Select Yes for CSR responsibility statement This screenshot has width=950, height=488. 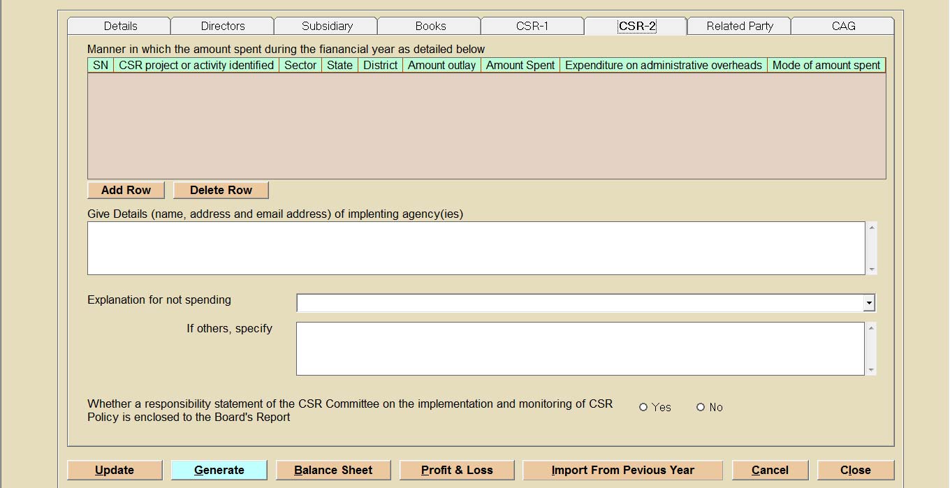tap(643, 407)
